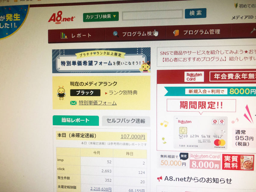Open the カテゴリ検索 dropdown
The width and height of the screenshot is (256, 192).
[x=101, y=17]
